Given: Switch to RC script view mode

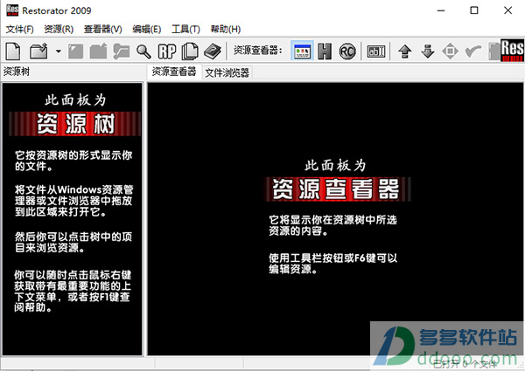Looking at the screenshot, I should [x=347, y=52].
